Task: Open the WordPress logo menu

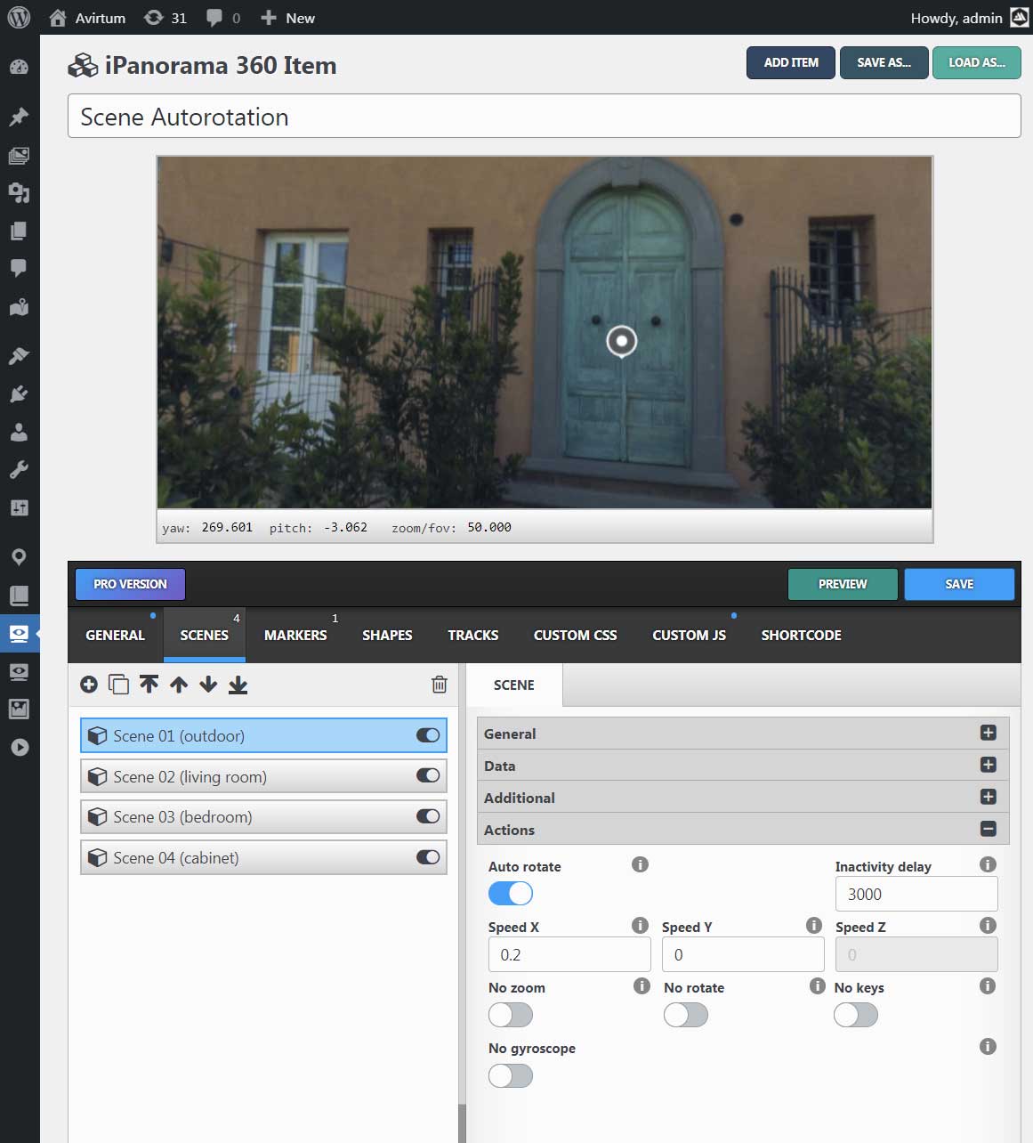Action: coord(19,17)
